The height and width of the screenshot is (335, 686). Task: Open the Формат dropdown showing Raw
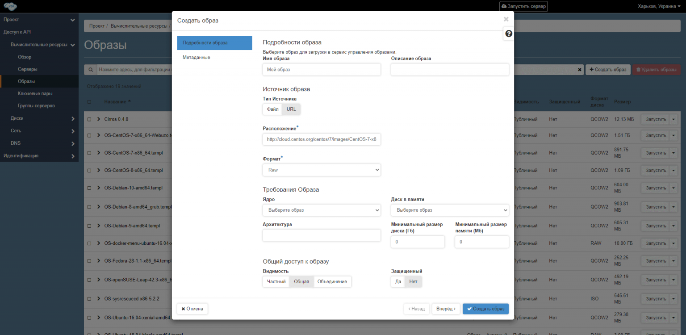tap(322, 170)
